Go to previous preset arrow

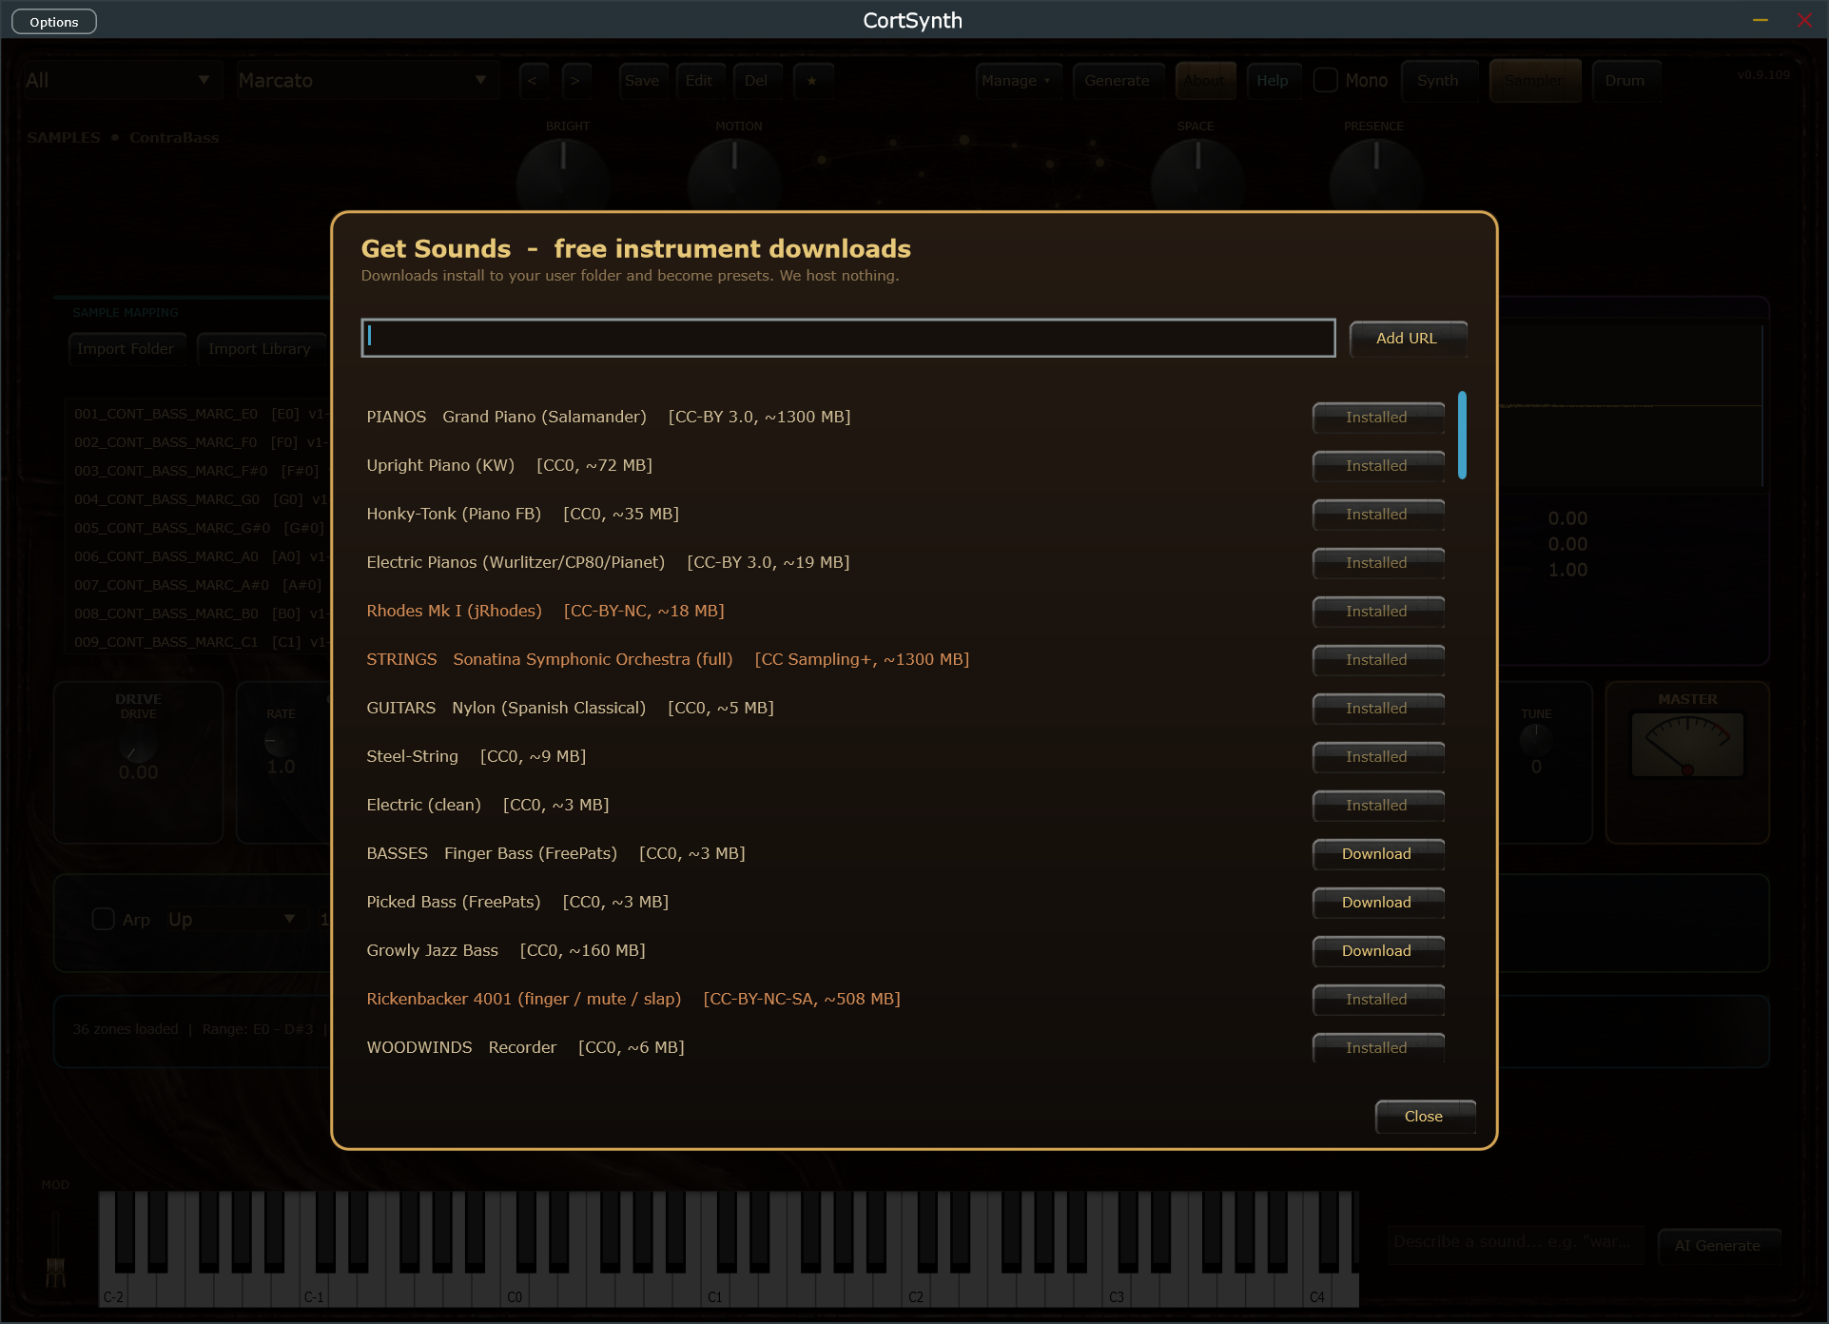pyautogui.click(x=533, y=81)
